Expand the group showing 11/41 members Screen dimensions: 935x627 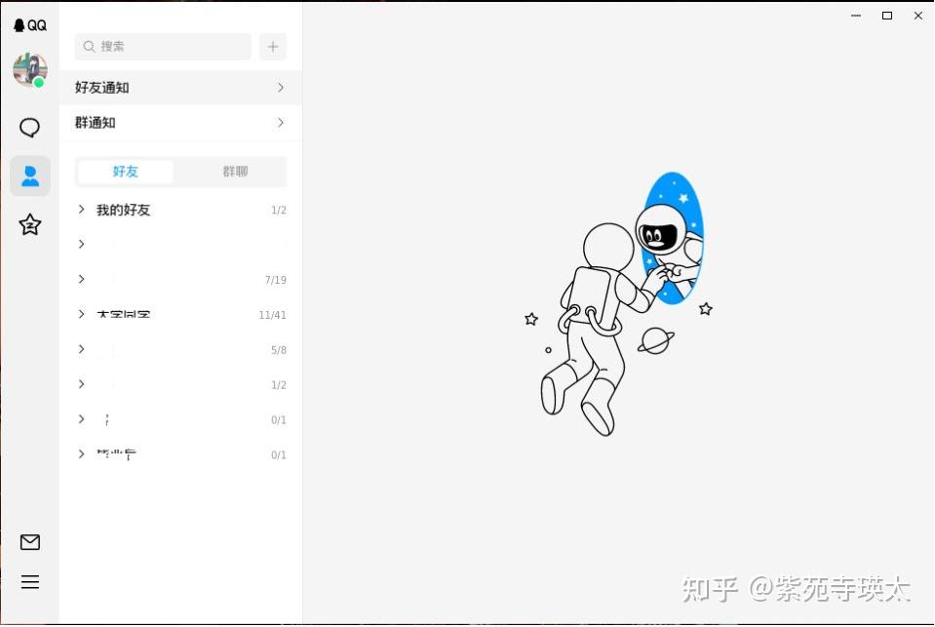click(175, 314)
